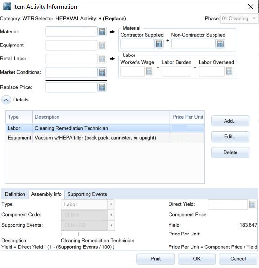This screenshot has width=259, height=268.
Task: Click Worker's Wage calculator icon
Action: coord(149,71)
